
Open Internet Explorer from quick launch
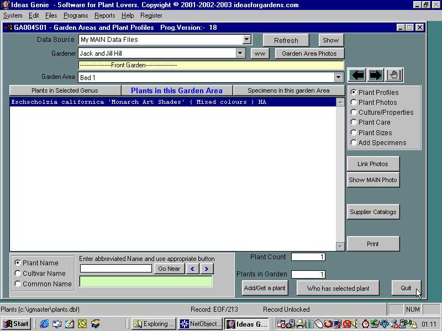pos(44,324)
